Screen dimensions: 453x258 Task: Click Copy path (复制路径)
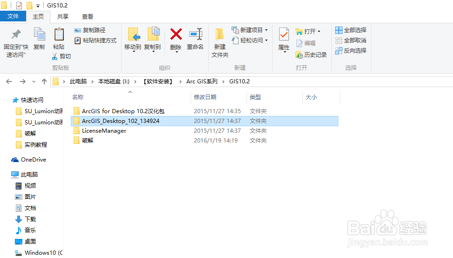tap(90, 30)
